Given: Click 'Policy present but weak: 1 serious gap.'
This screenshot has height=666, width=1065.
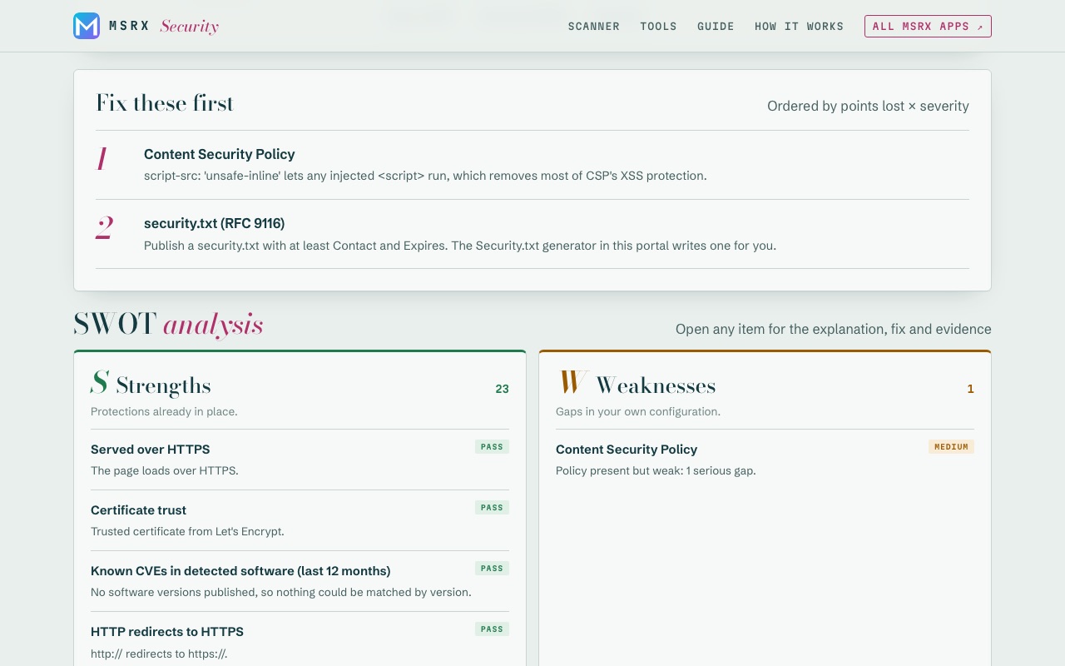Looking at the screenshot, I should (x=656, y=470).
